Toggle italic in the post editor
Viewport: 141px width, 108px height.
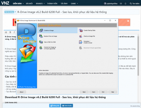[14, 32]
